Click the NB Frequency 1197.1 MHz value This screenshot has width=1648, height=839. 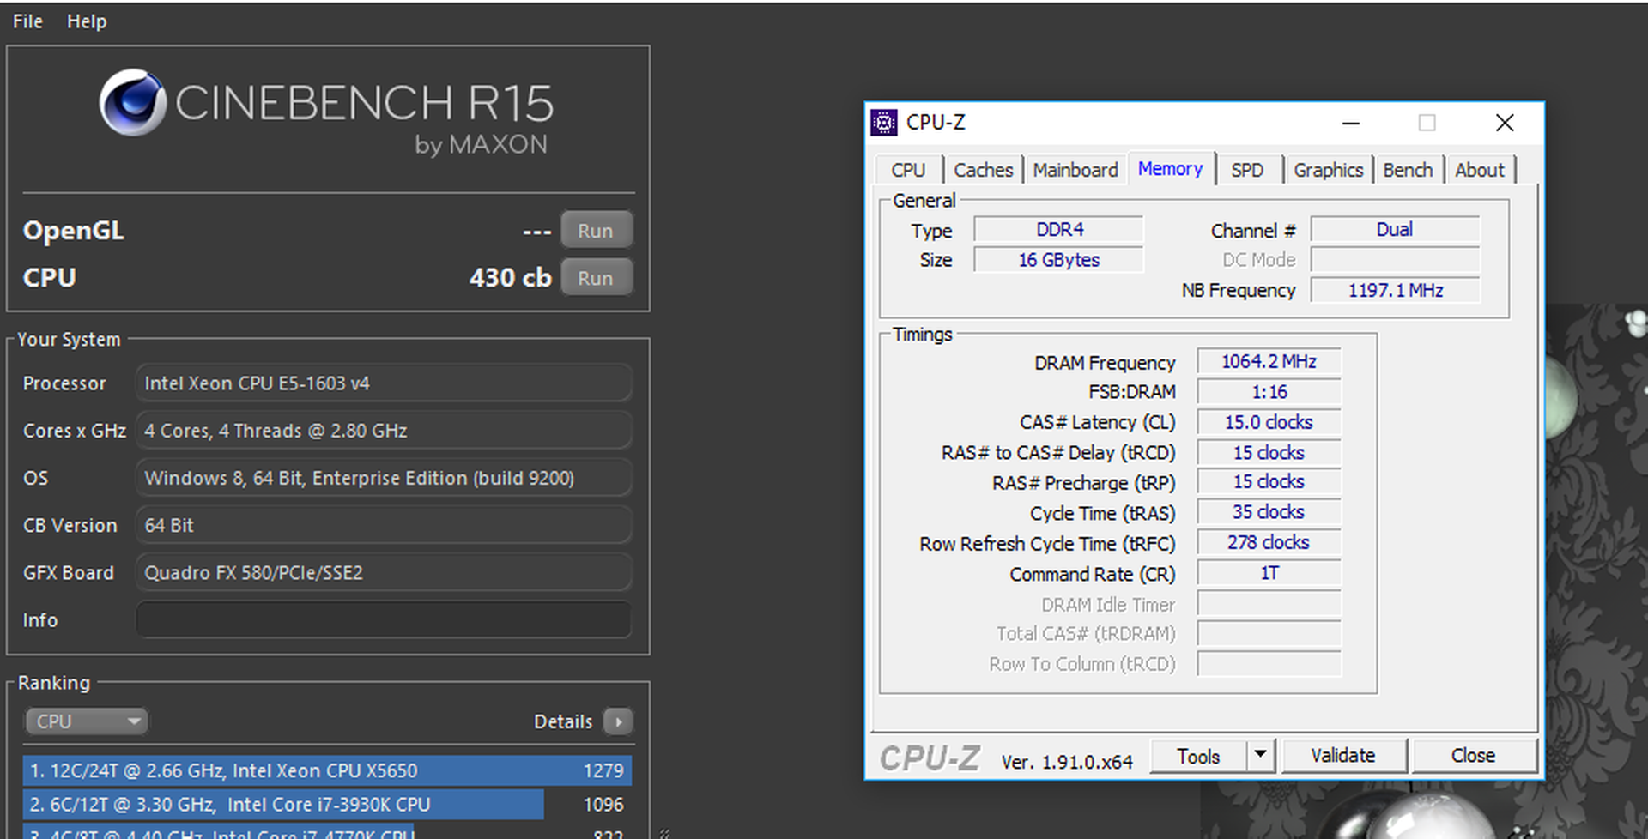tap(1395, 290)
